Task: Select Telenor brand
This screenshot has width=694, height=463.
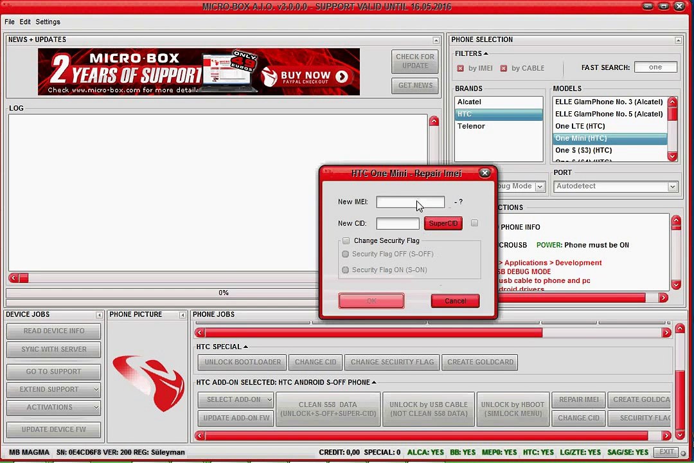Action: click(499, 126)
